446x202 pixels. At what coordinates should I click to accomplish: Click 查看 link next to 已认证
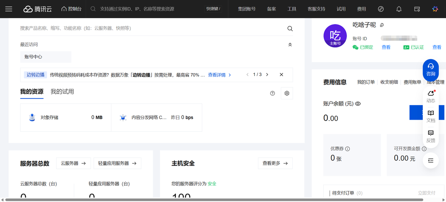click(437, 47)
